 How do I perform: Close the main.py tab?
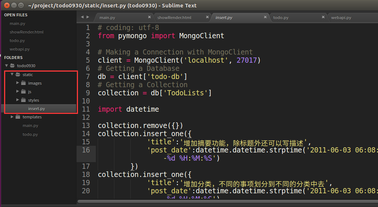(149, 17)
